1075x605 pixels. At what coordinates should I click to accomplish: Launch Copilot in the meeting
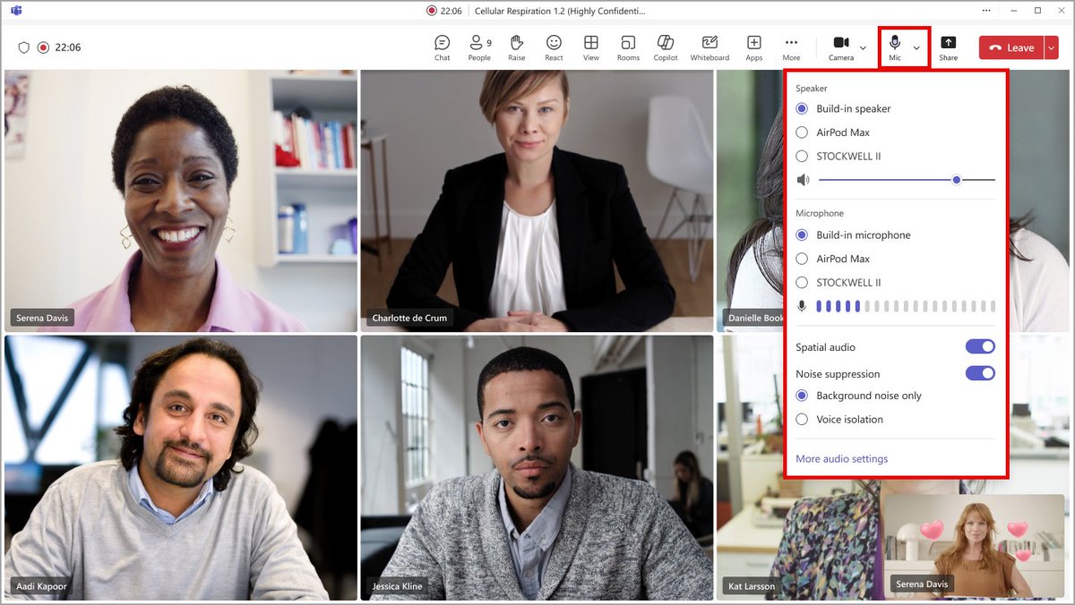(666, 48)
